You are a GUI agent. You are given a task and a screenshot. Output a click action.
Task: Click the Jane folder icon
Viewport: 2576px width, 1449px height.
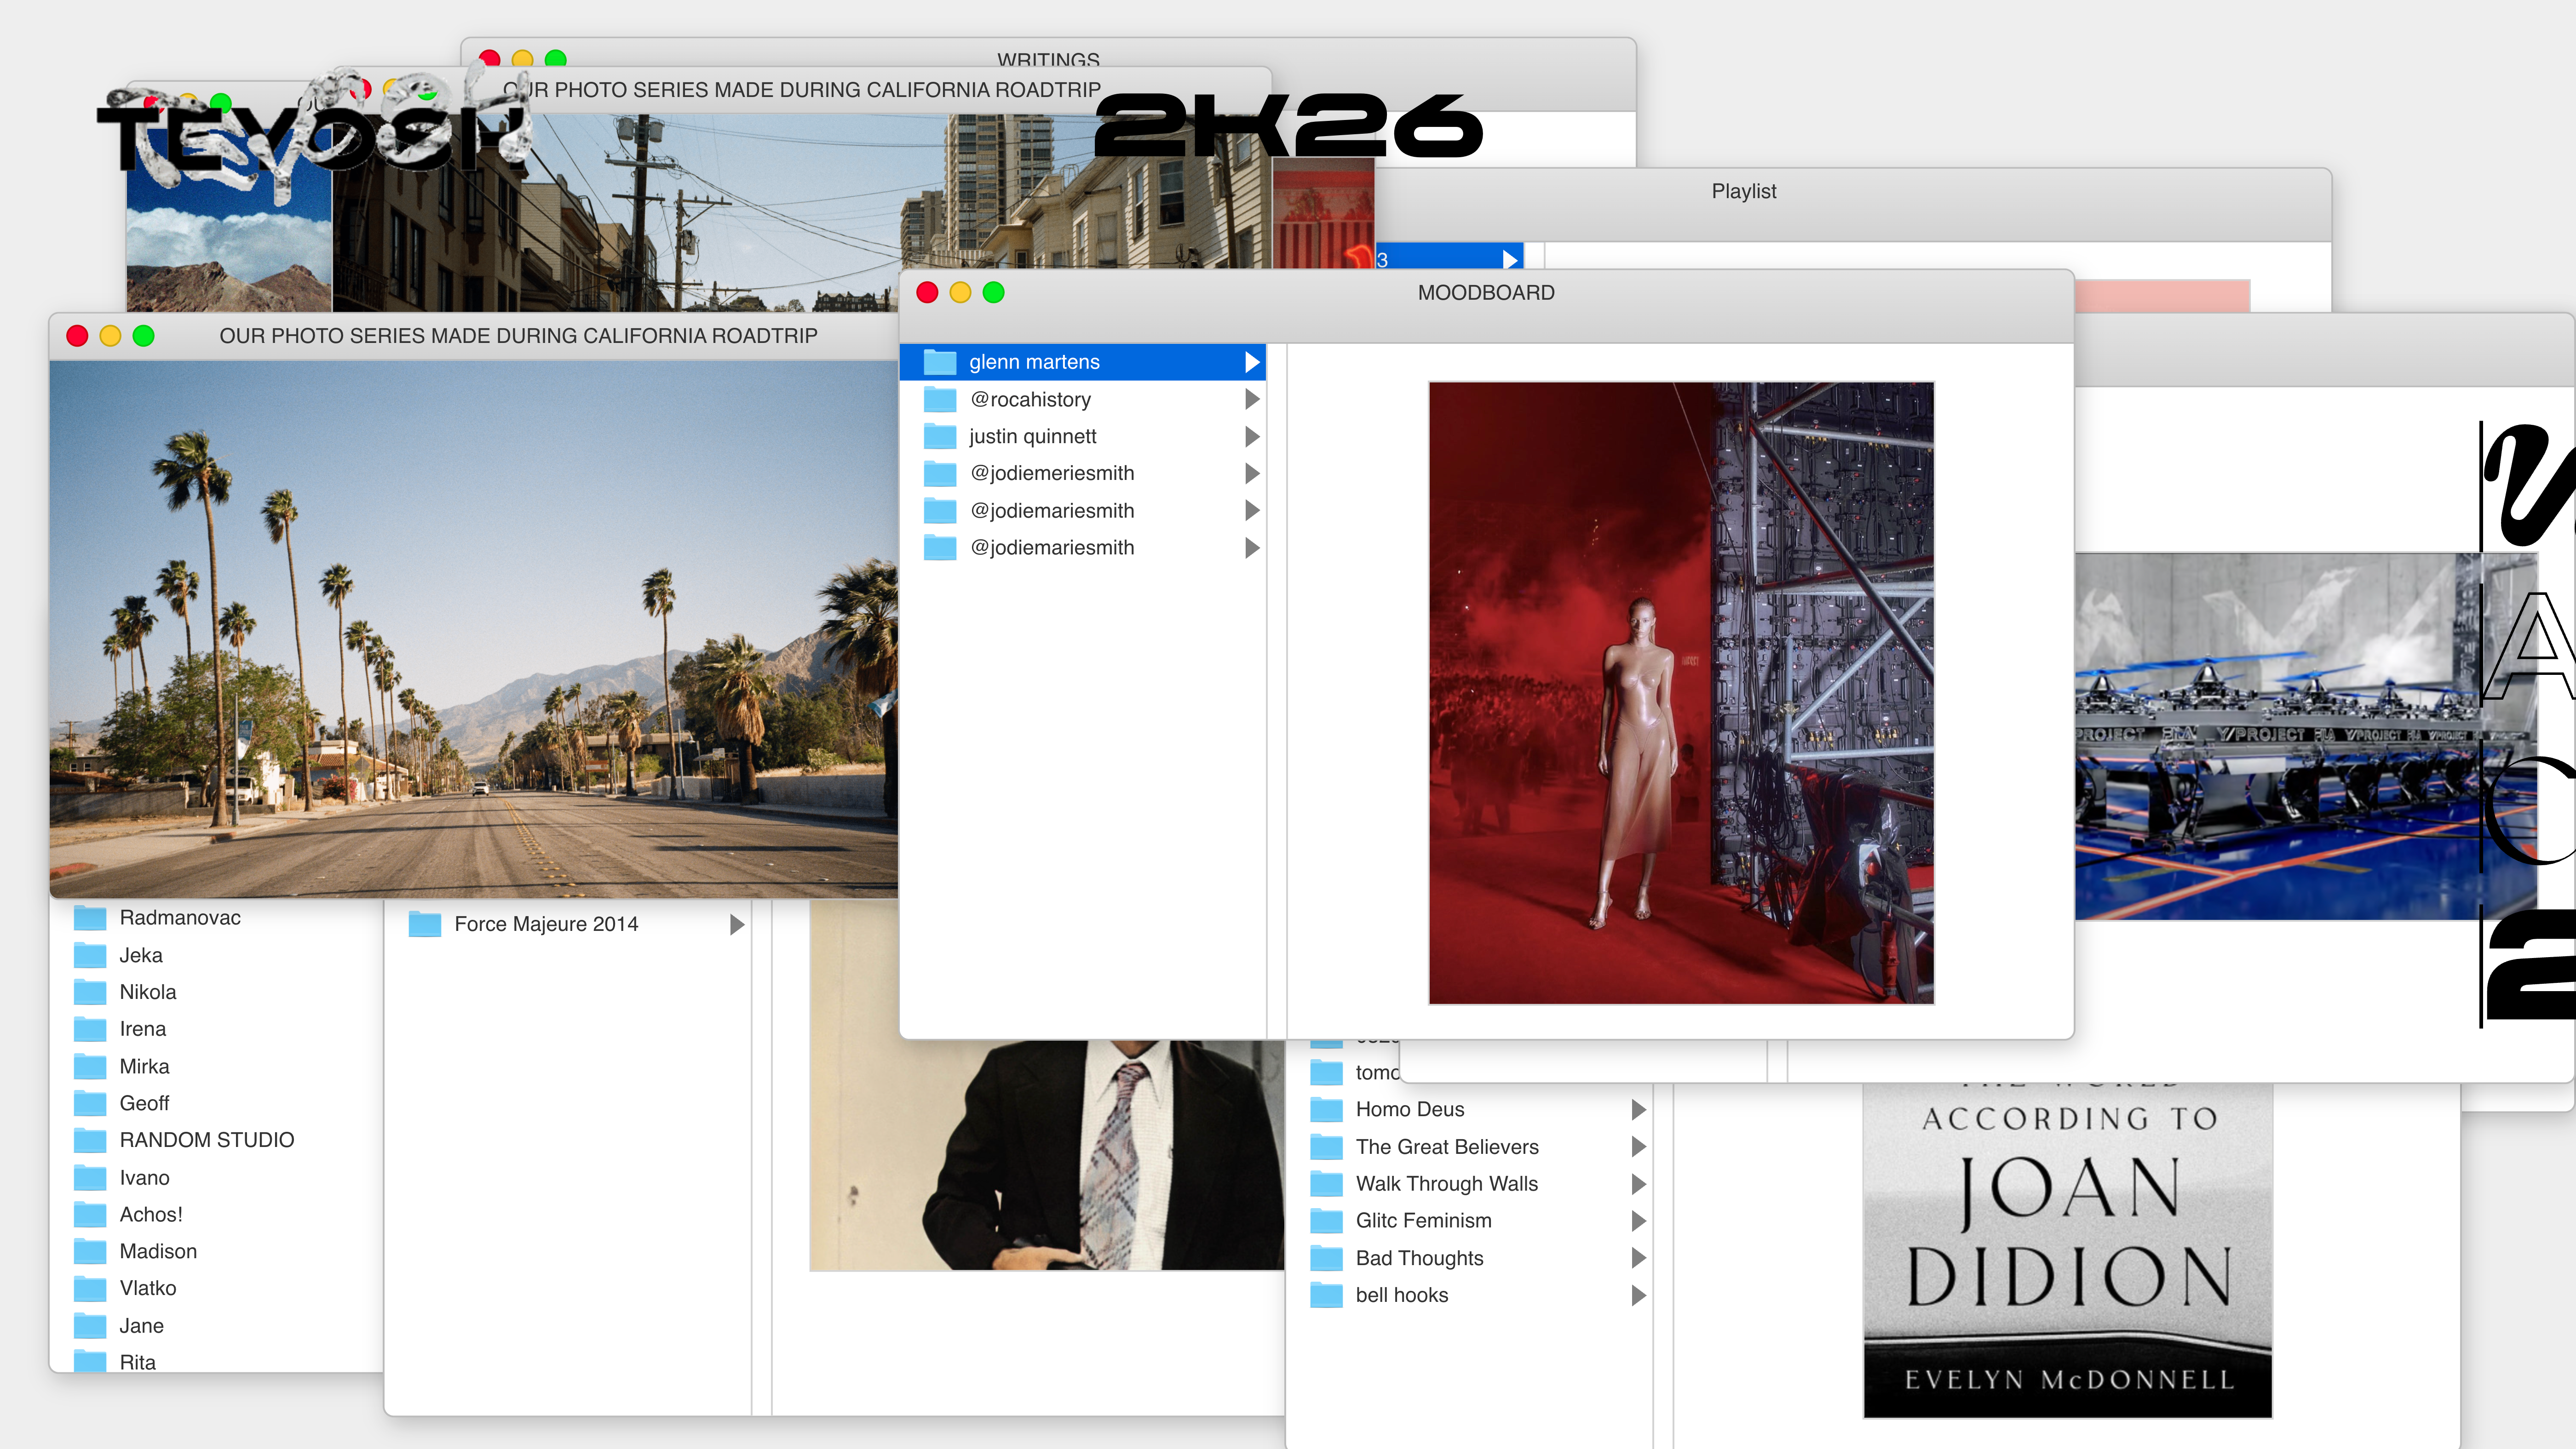(90, 1326)
